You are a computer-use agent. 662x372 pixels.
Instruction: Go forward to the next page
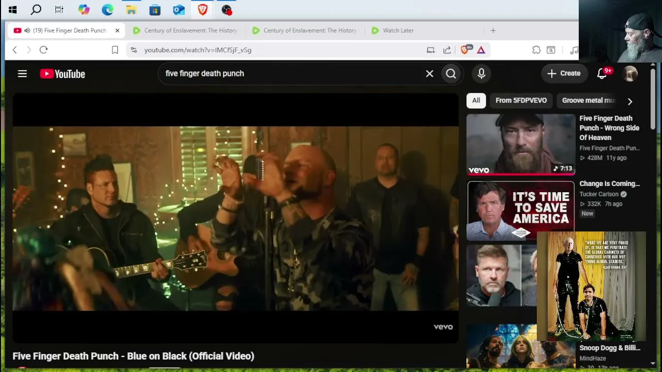click(x=29, y=50)
